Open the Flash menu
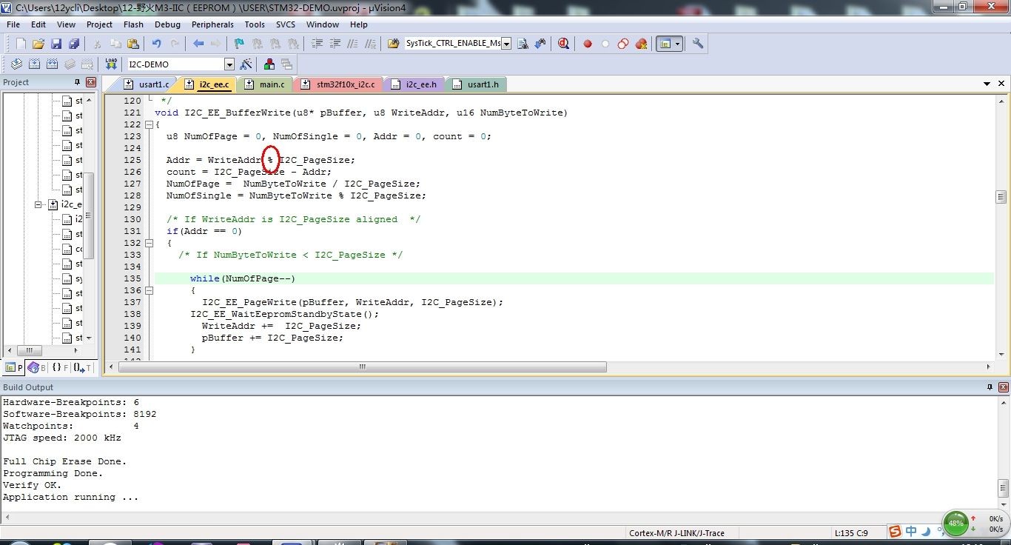Viewport: 1011px width, 545px height. point(133,24)
